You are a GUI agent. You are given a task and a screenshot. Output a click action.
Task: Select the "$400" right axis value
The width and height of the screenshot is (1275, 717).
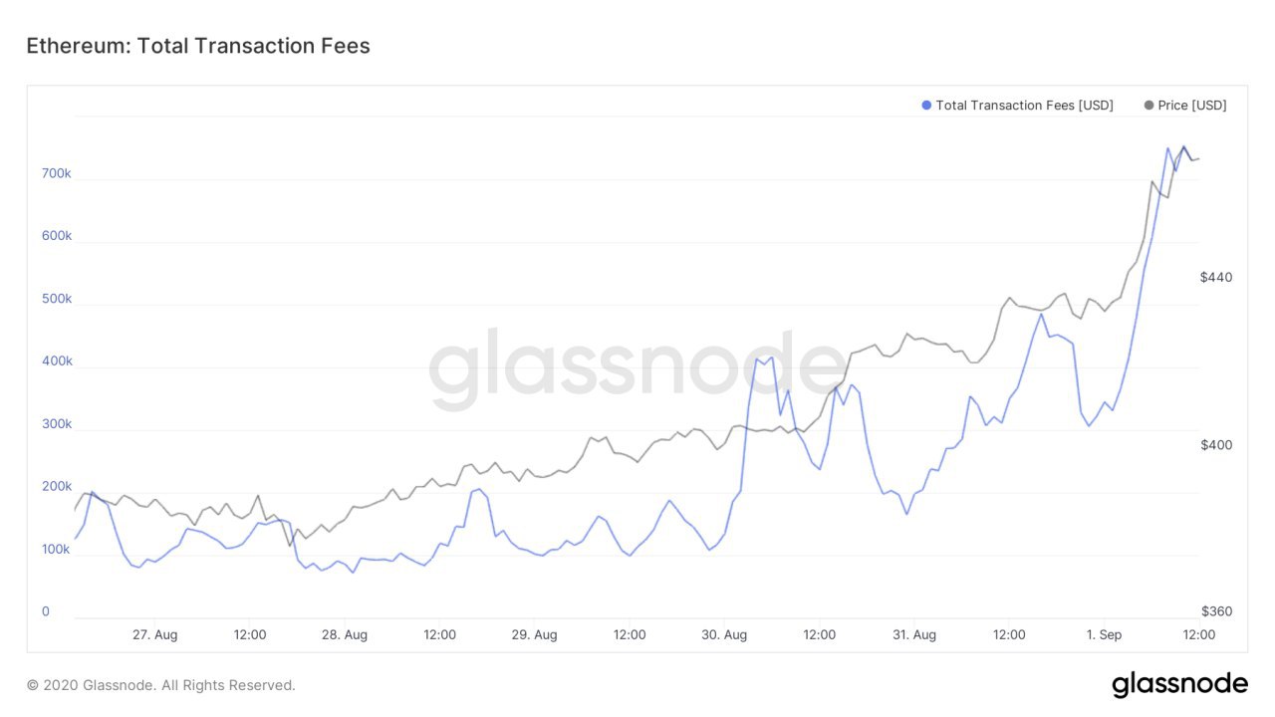click(1216, 444)
